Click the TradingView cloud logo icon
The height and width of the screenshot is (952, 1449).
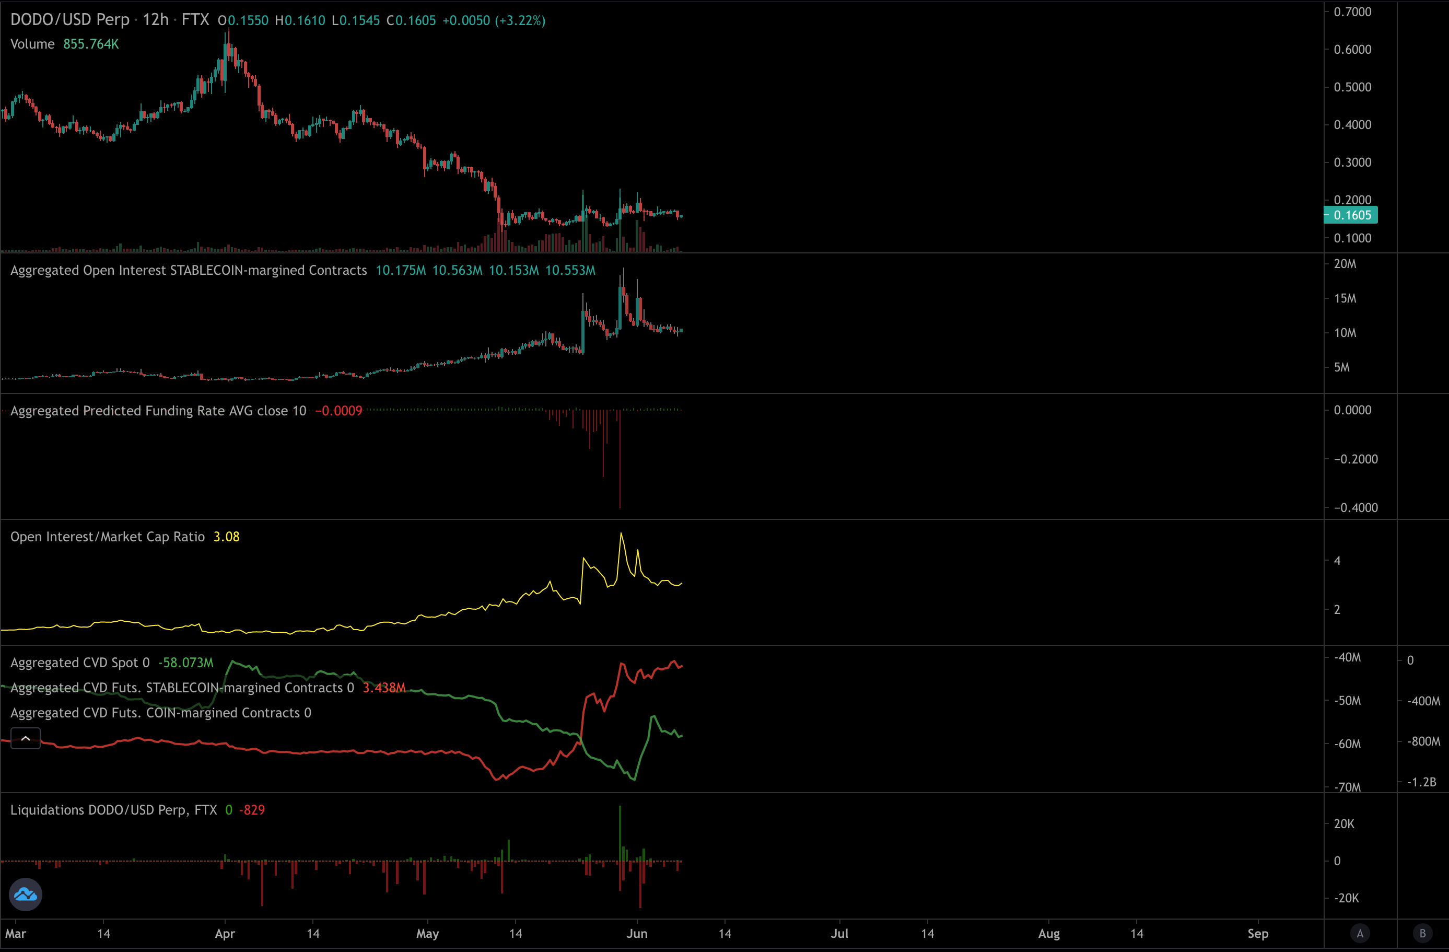point(26,894)
